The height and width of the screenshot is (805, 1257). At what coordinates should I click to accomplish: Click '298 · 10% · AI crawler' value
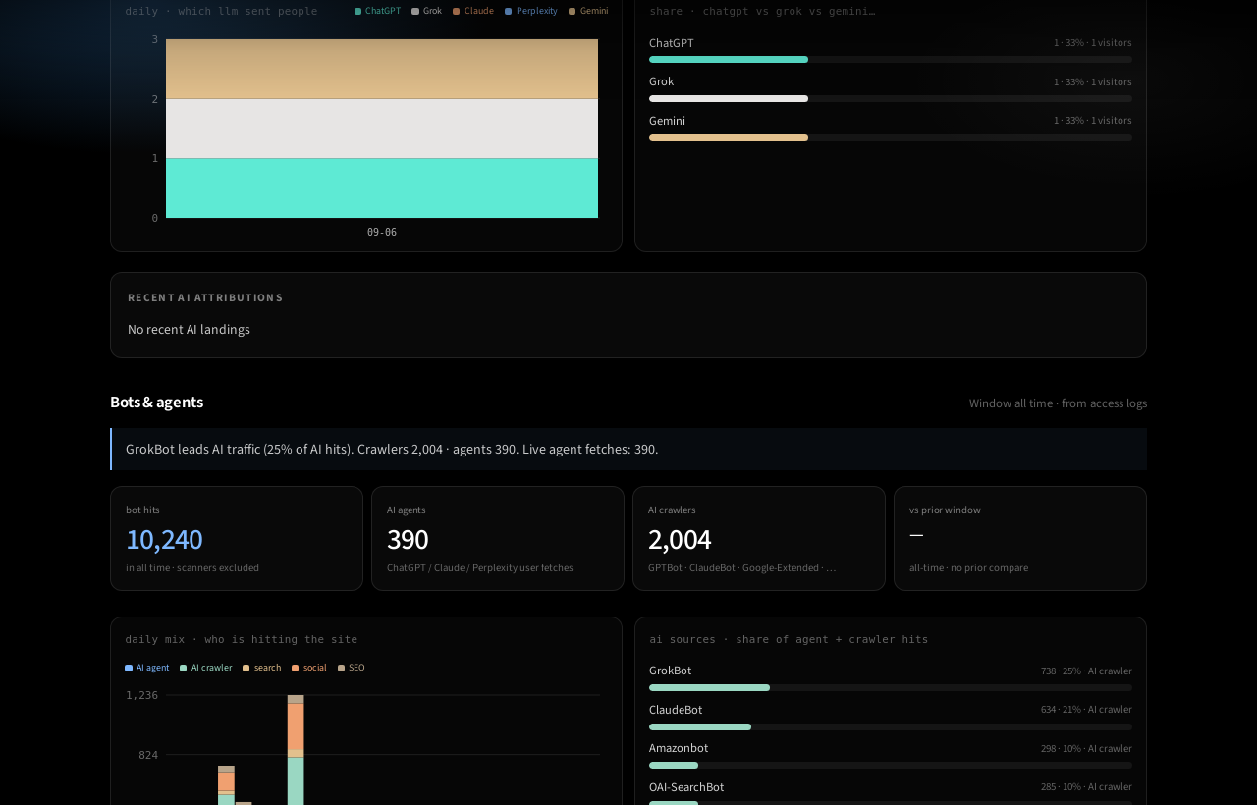1086,749
